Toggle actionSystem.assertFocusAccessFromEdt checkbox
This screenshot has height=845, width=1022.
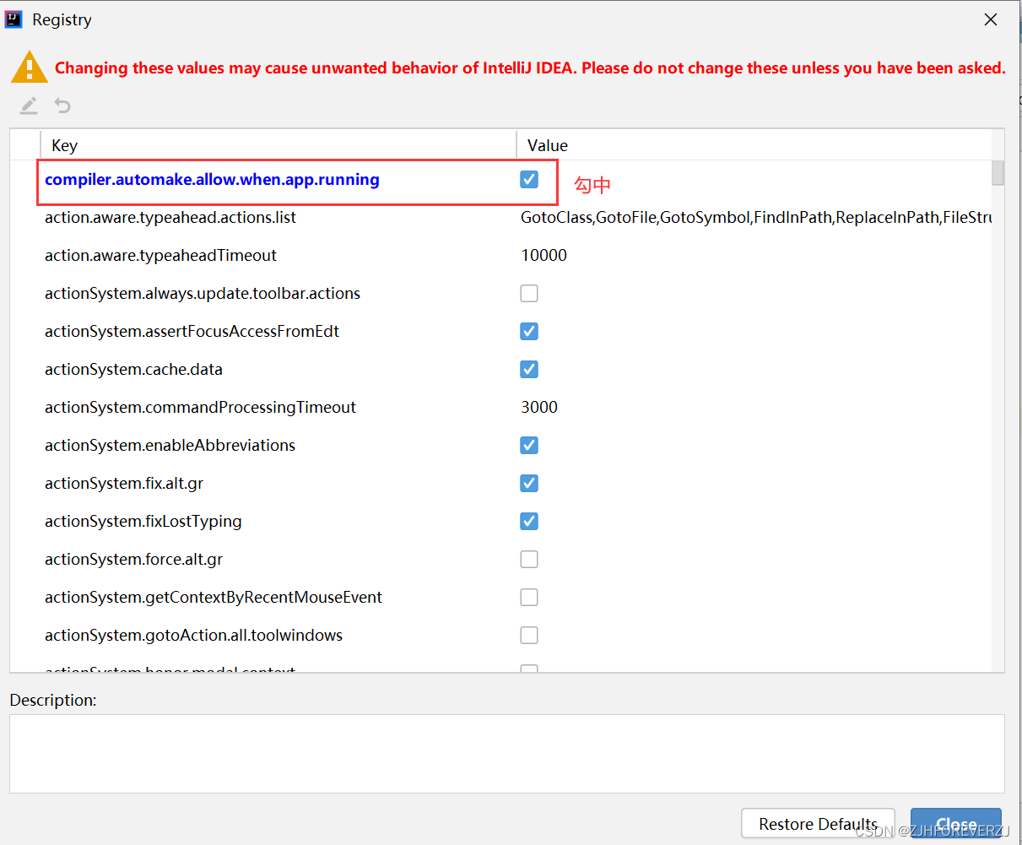pyautogui.click(x=529, y=332)
